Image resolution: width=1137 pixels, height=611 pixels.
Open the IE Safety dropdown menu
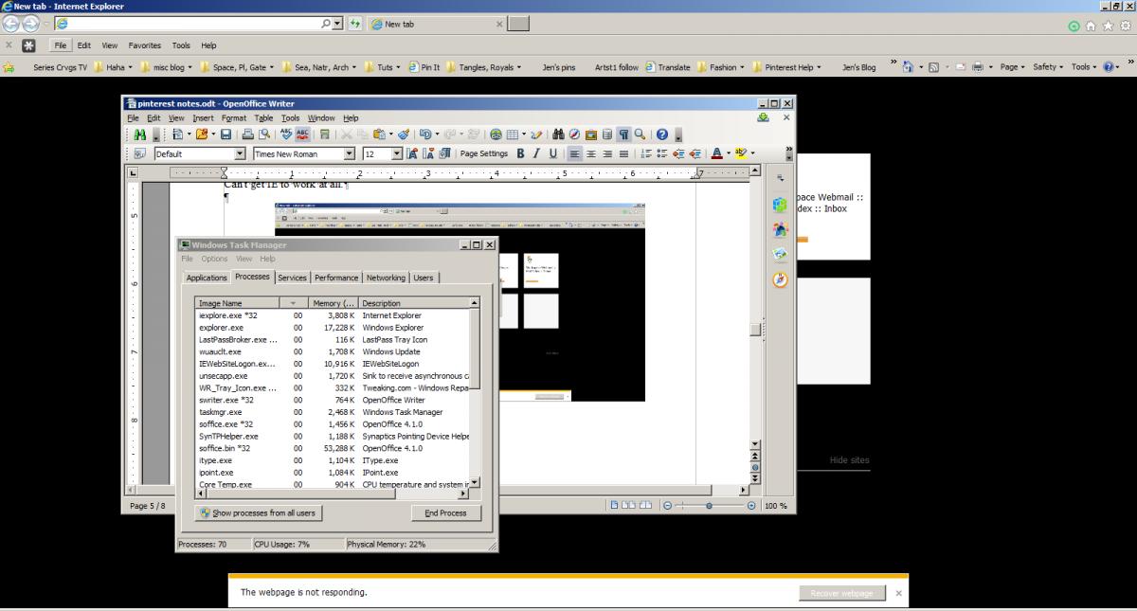(x=1048, y=67)
